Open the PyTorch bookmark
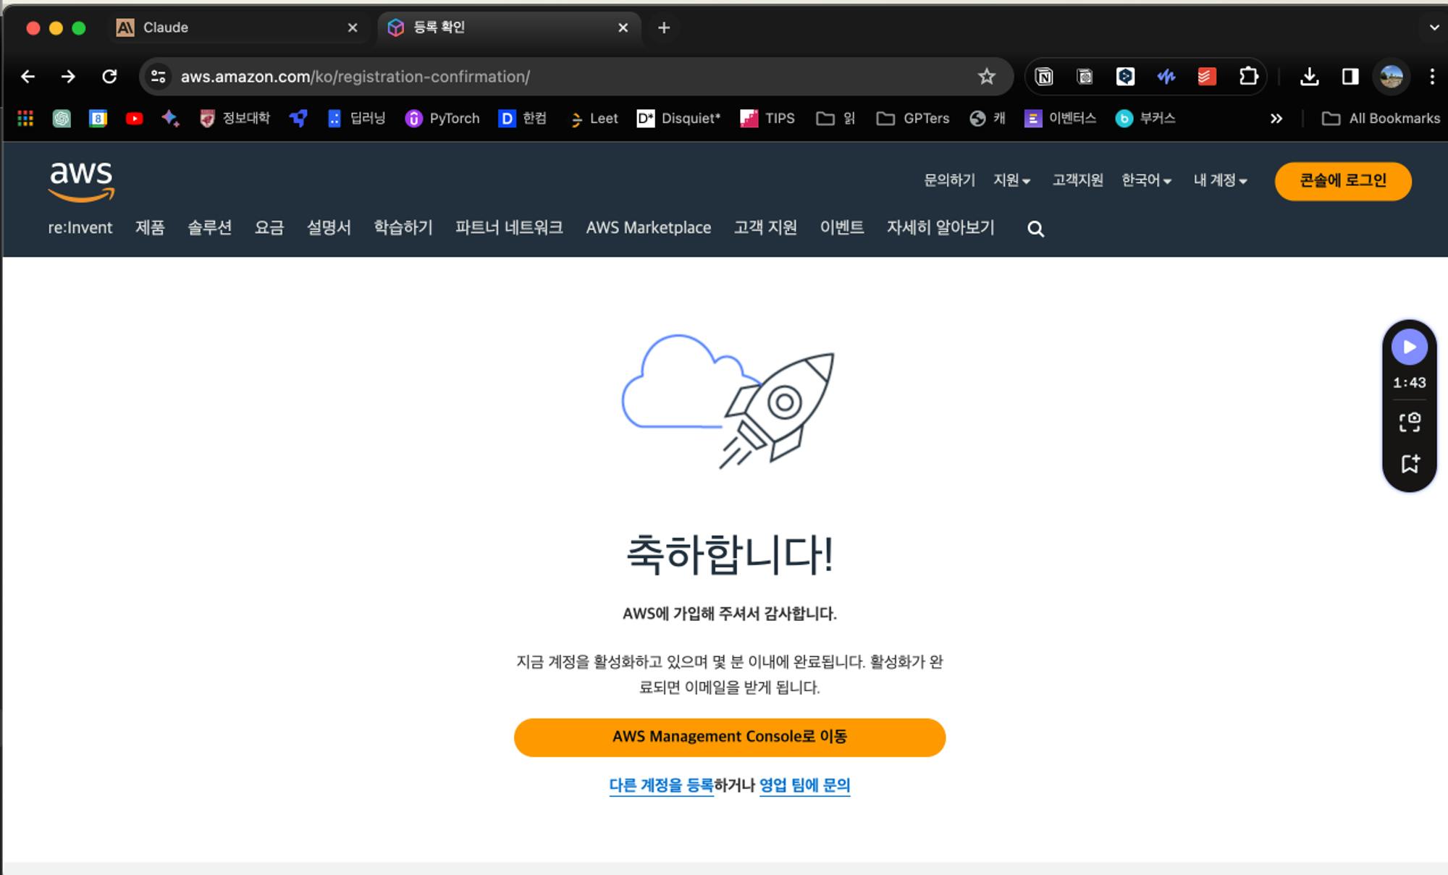Image resolution: width=1448 pixels, height=875 pixels. (x=442, y=118)
